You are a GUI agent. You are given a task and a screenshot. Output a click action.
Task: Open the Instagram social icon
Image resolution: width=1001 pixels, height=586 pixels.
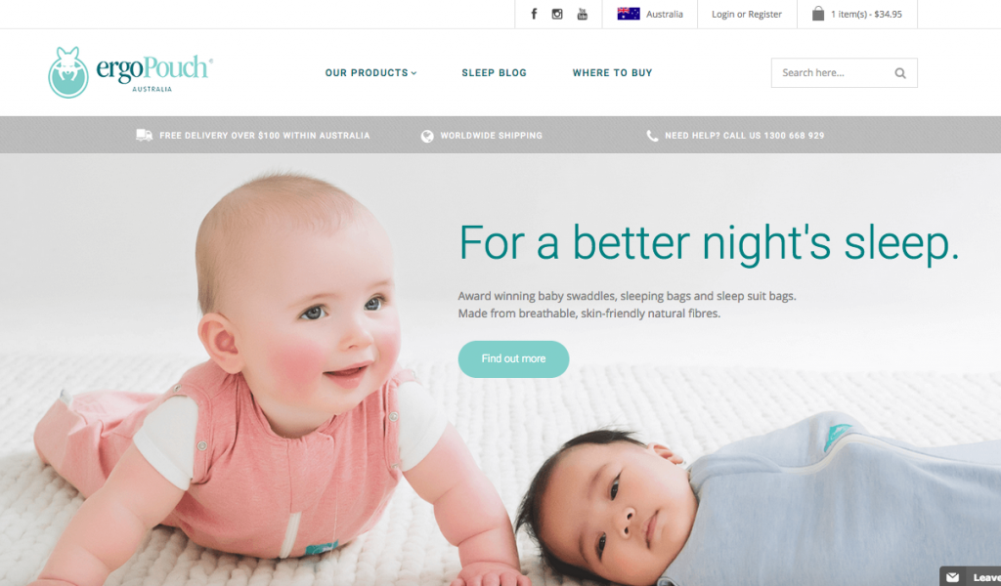click(x=557, y=14)
